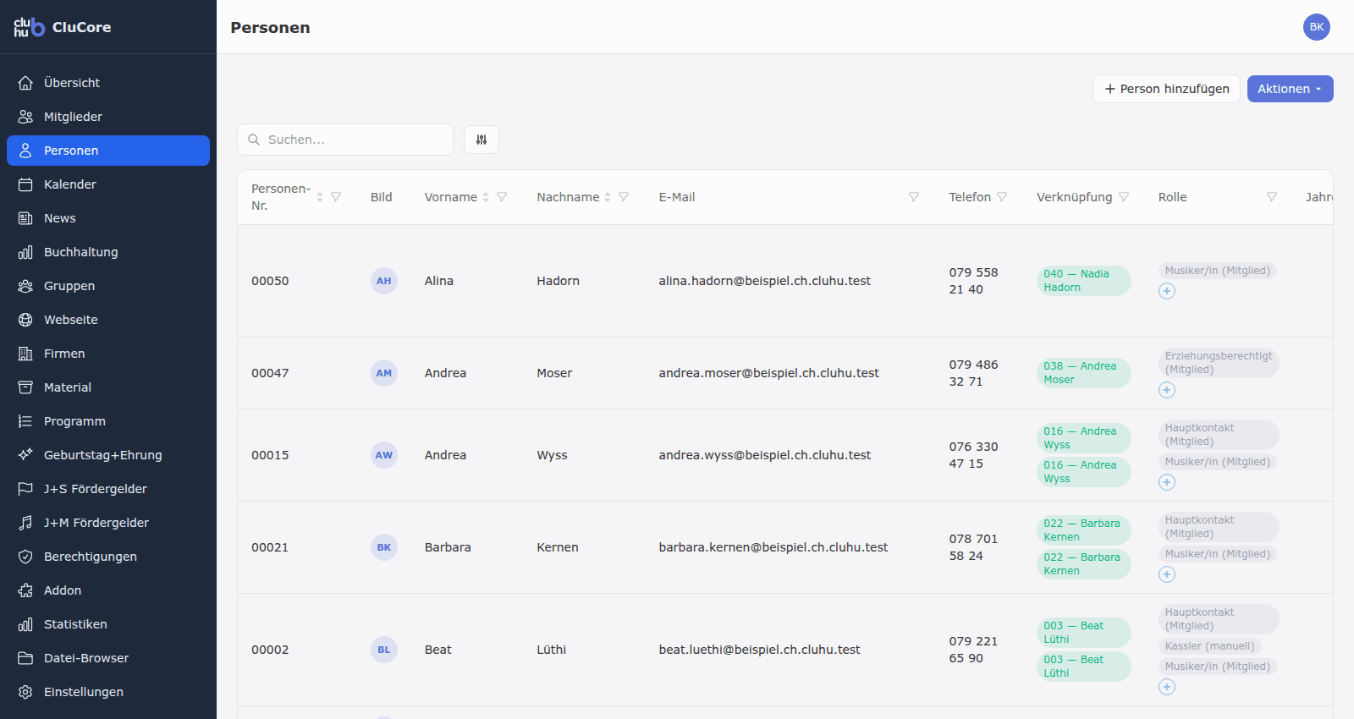The width and height of the screenshot is (1354, 719).
Task: Focus the Suchen search field
Action: (345, 140)
